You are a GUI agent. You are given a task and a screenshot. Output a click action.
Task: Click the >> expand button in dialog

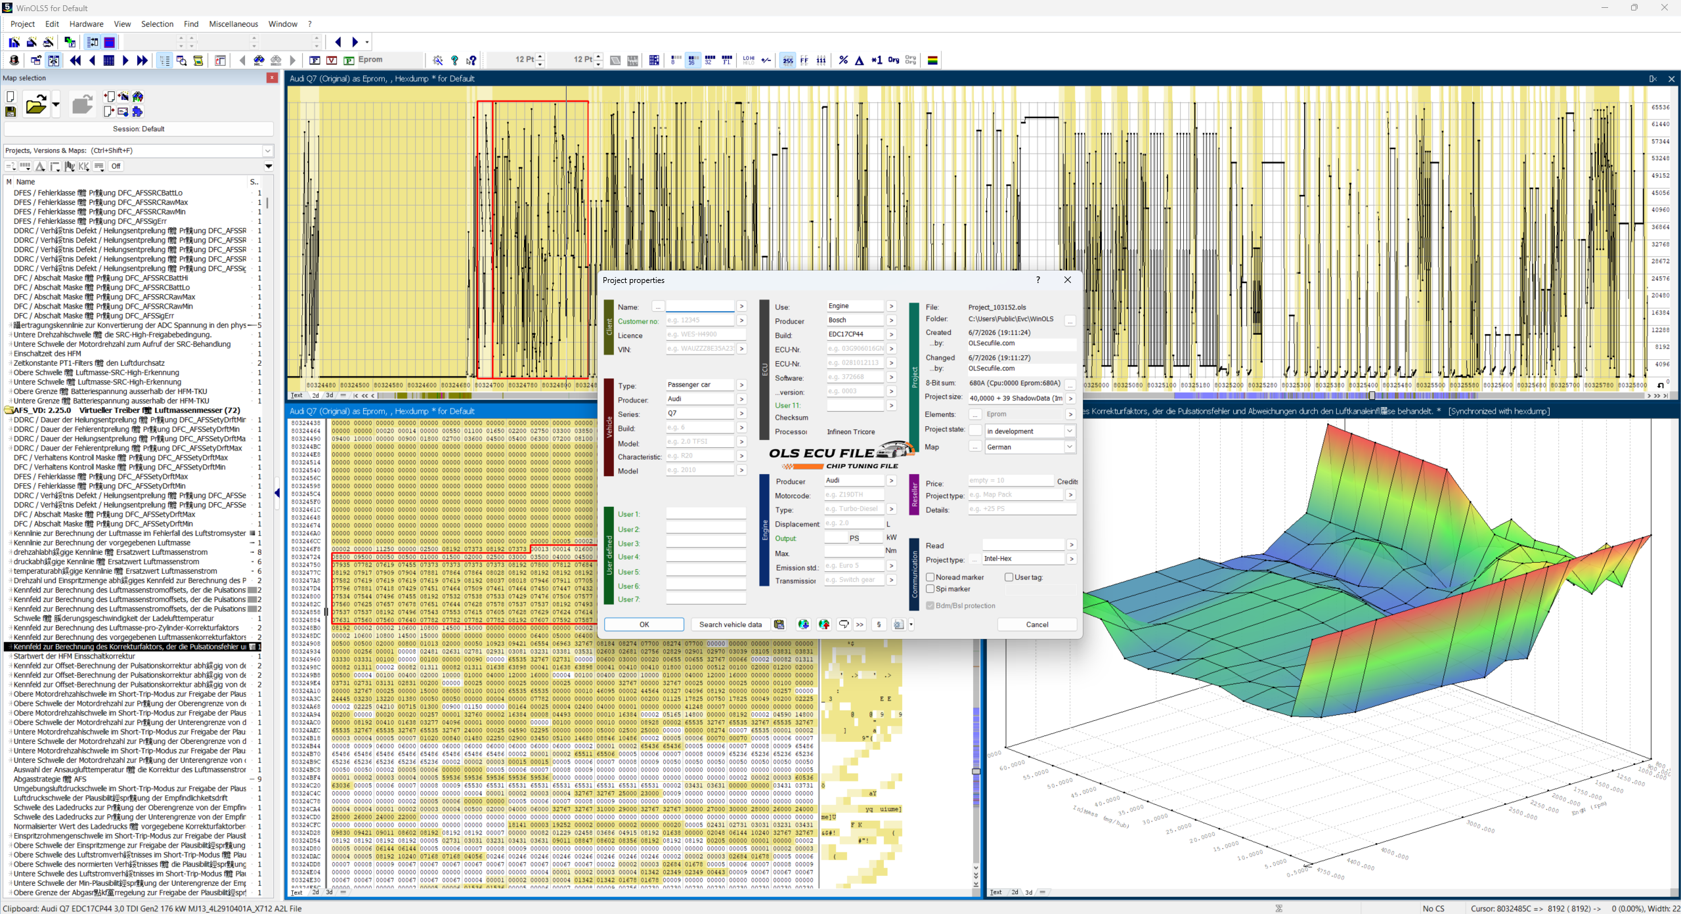pyautogui.click(x=860, y=624)
